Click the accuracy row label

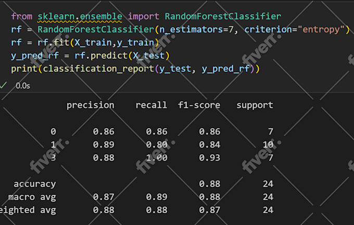coord(35,183)
